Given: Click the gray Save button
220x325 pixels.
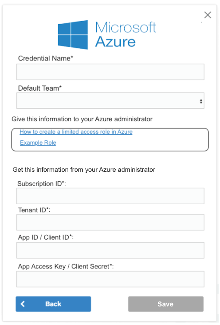Looking at the screenshot, I should (166, 304).
